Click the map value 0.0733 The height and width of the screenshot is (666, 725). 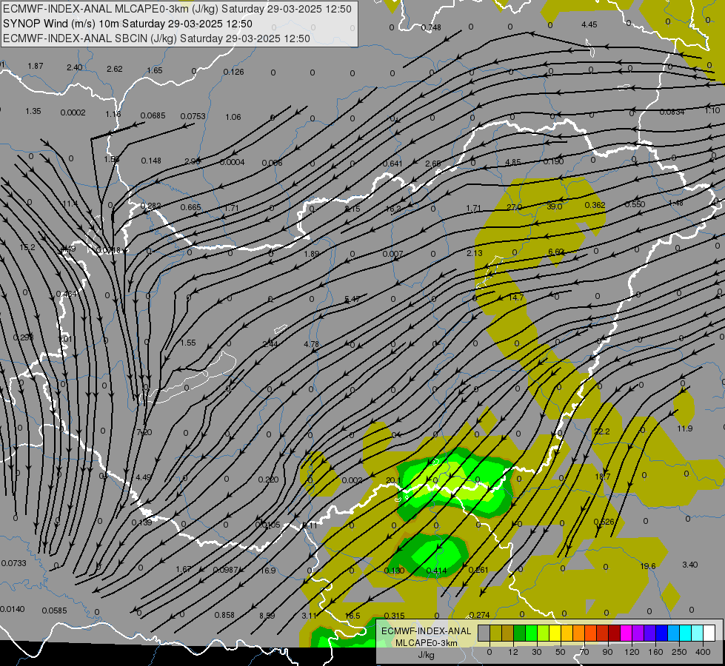click(14, 563)
